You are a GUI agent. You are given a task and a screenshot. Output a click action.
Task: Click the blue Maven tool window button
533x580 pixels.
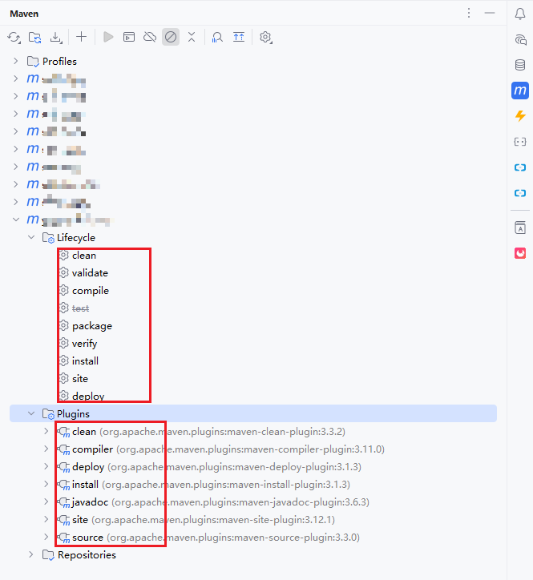[520, 91]
